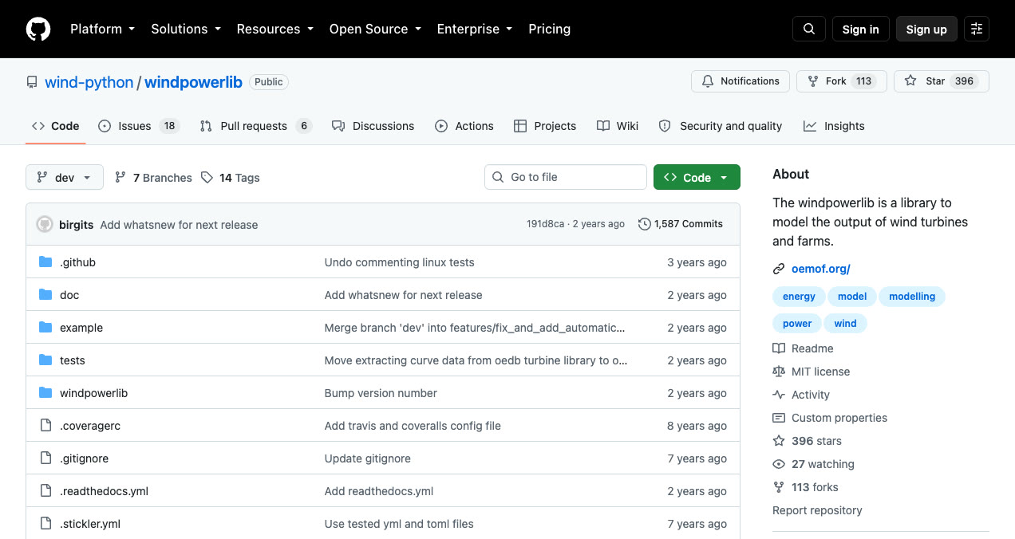Expand the Platform menu

pyautogui.click(x=102, y=29)
